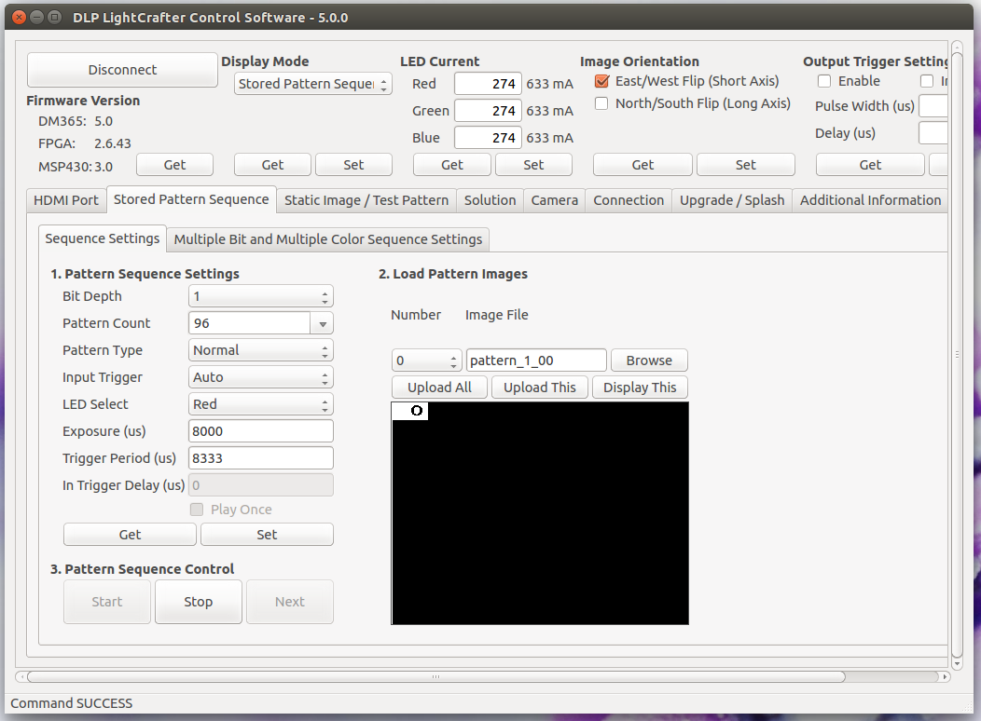The image size is (981, 721).
Task: Expand the Pattern Count combo box arrow
Action: pos(323,323)
